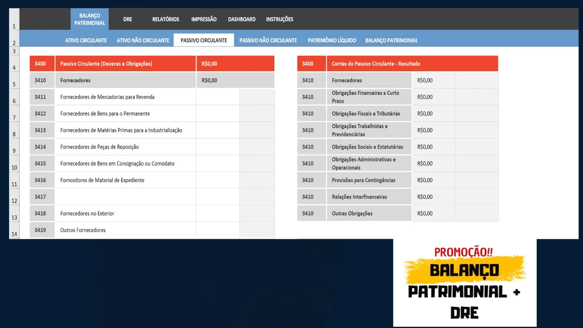Image resolution: width=583 pixels, height=328 pixels.
Task: Click the Provisões para Contingências result row
Action: coord(398,180)
